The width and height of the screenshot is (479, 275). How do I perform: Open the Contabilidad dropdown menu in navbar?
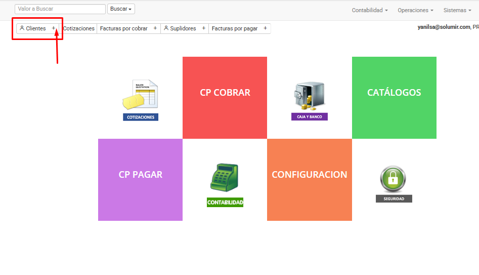click(x=370, y=10)
